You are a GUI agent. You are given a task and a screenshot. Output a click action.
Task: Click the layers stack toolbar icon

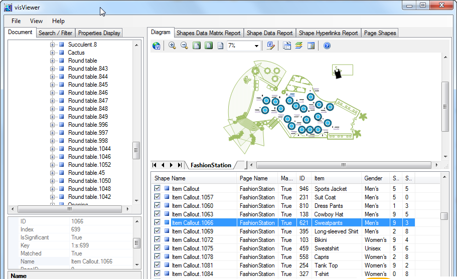point(298,46)
